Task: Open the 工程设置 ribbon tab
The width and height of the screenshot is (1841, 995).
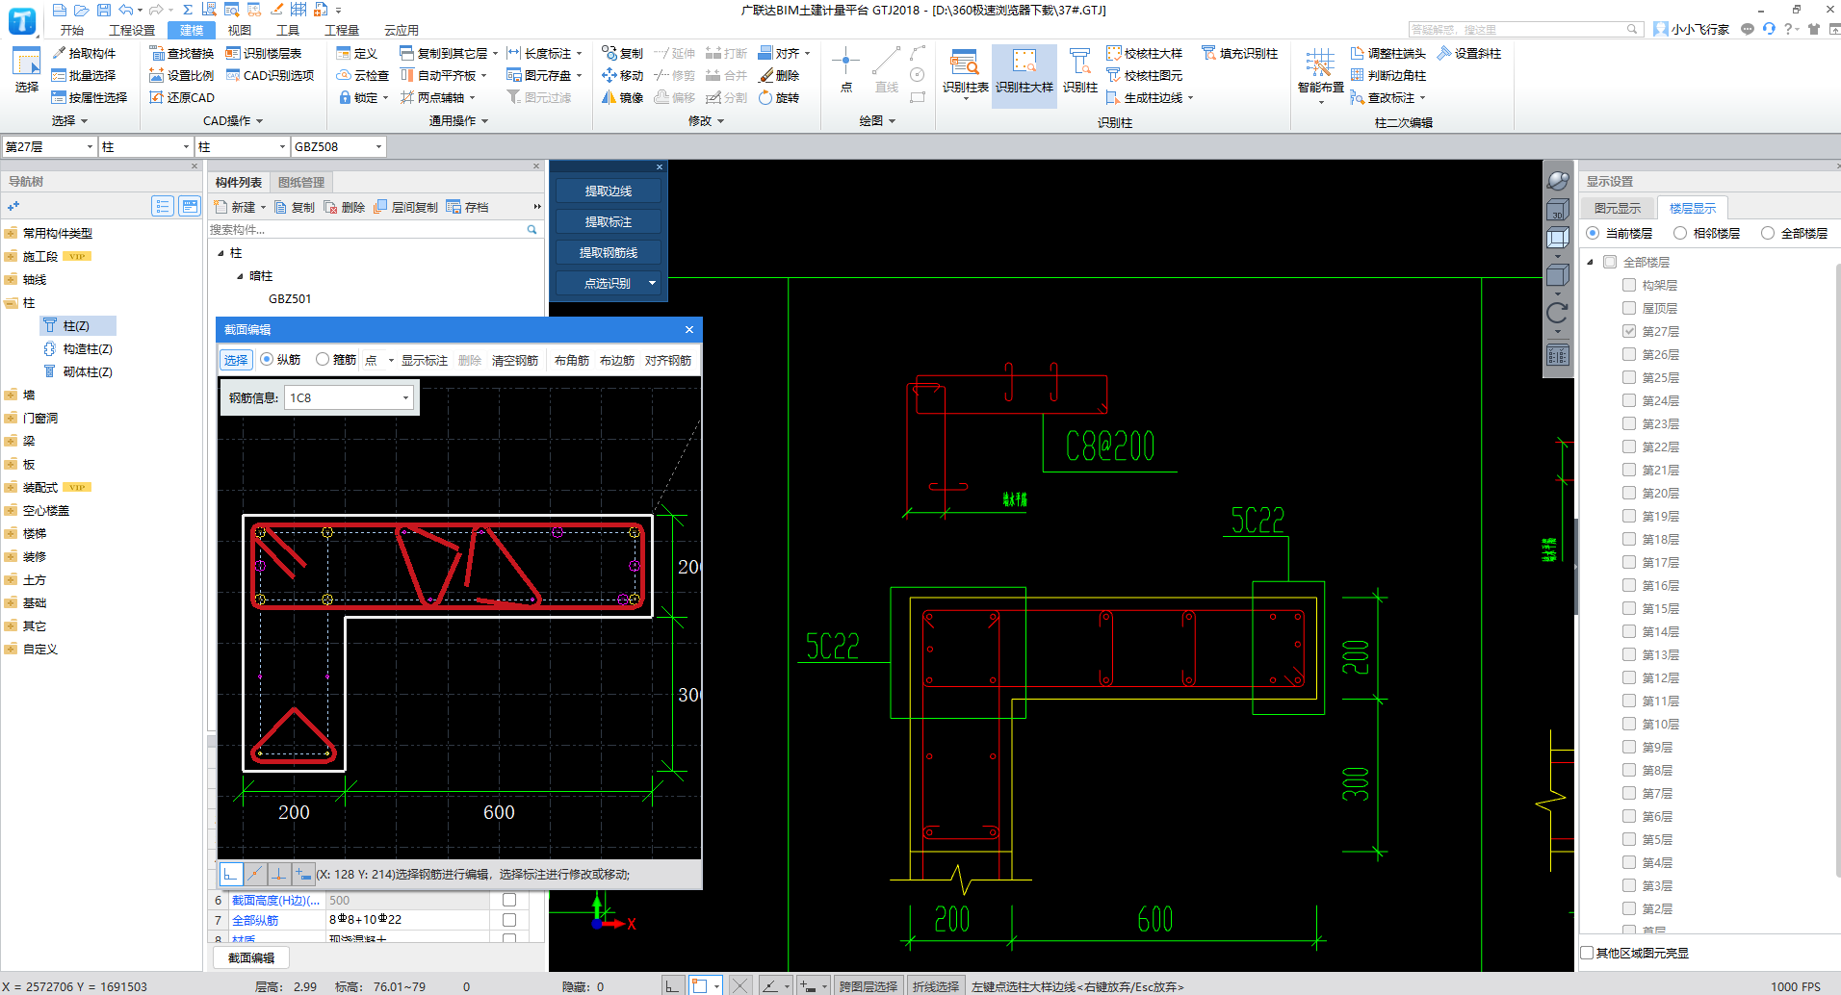Action: pos(132,30)
